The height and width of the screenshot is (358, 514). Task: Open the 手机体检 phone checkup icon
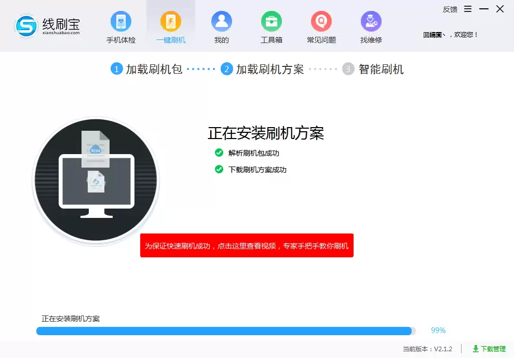tap(121, 21)
